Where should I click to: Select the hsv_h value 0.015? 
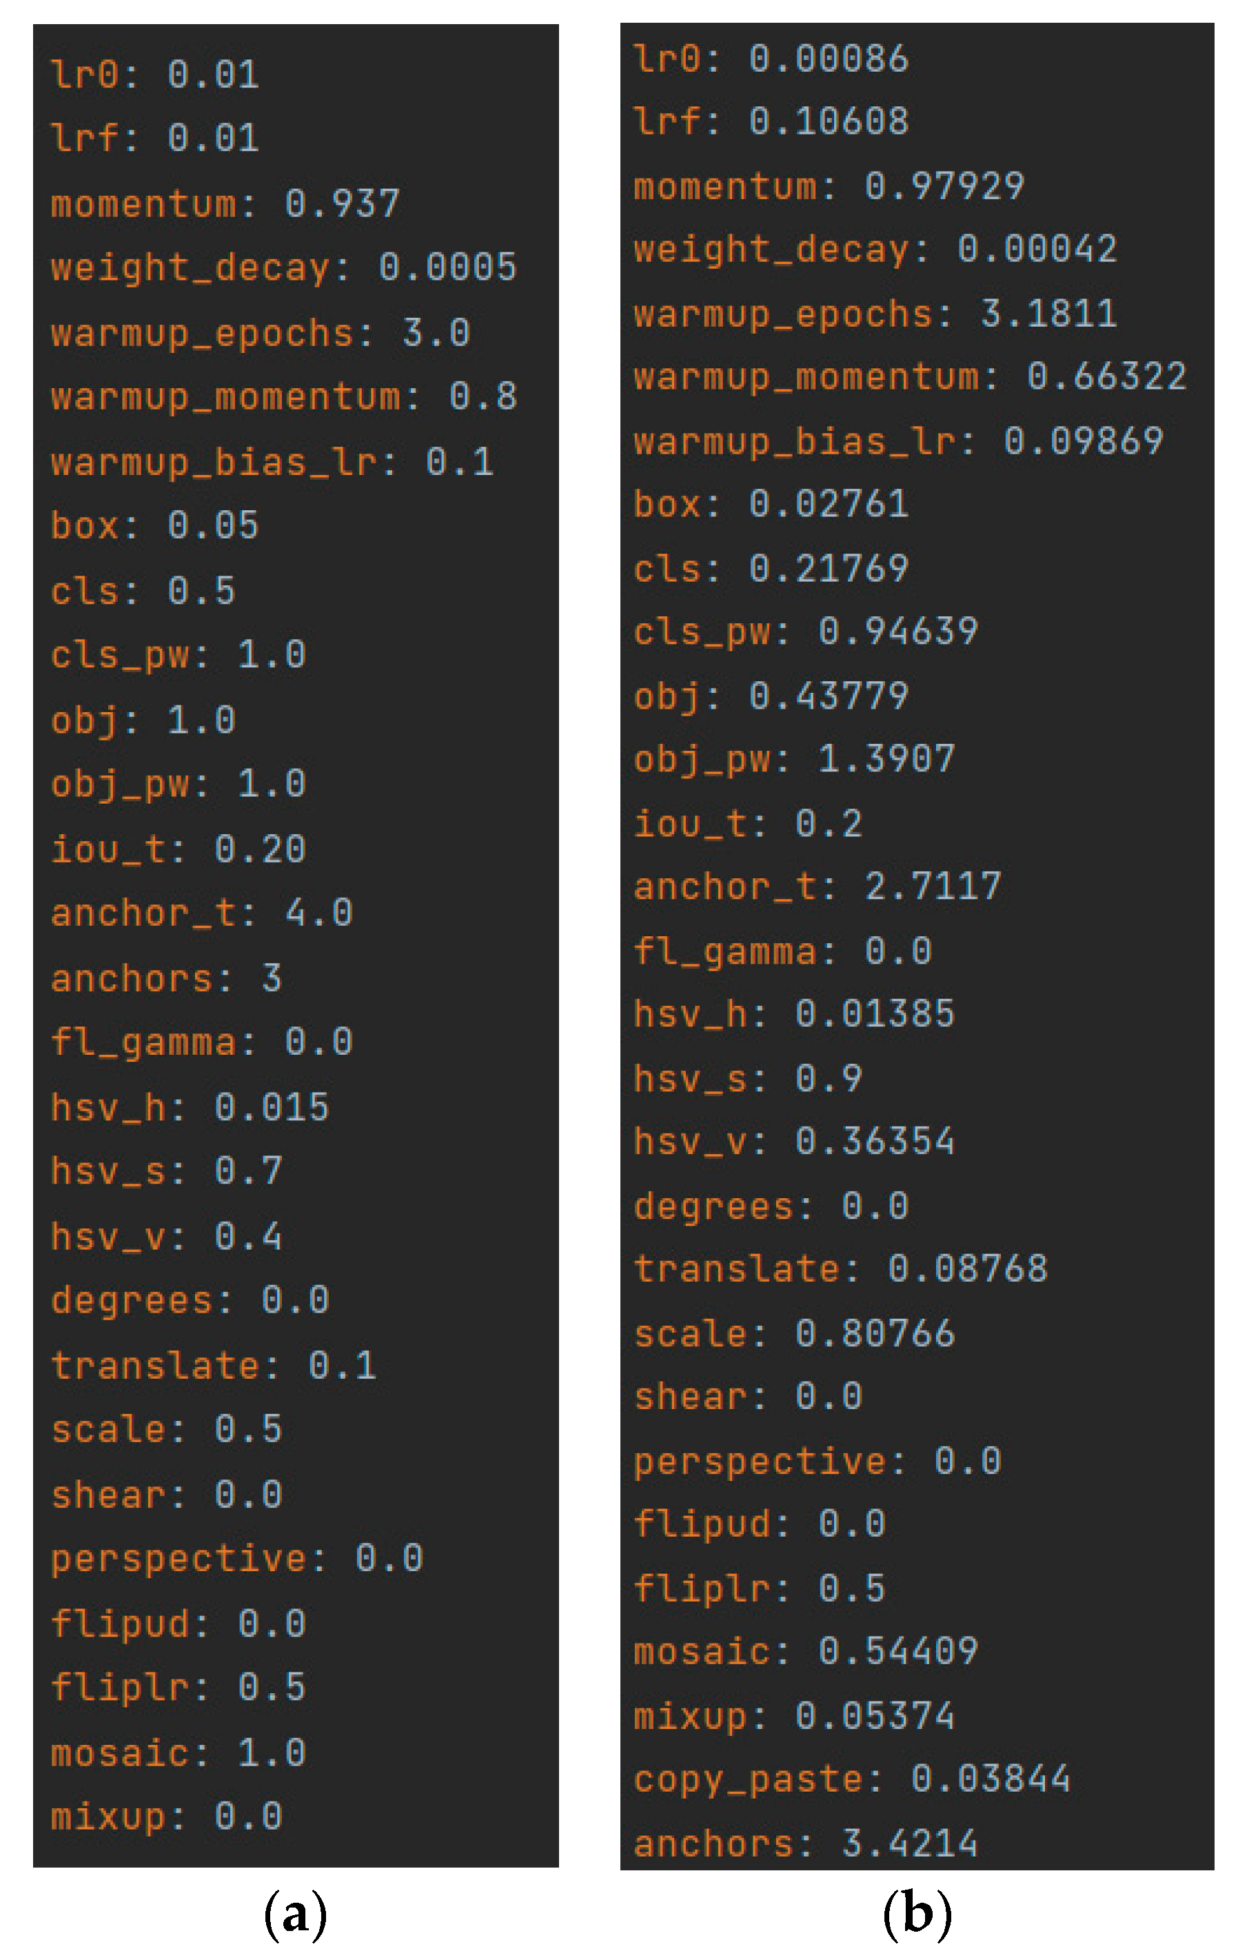point(272,1106)
